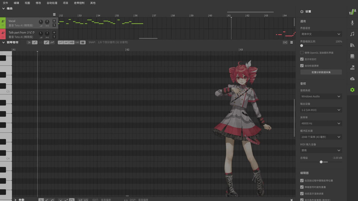Click the Vocal track singer icon
This screenshot has height=201, width=358.
click(x=3, y=21)
